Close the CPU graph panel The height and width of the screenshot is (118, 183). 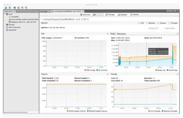coord(107,34)
